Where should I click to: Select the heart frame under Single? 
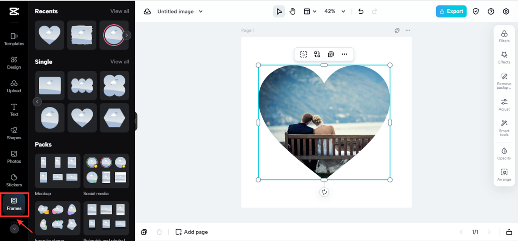click(x=82, y=118)
